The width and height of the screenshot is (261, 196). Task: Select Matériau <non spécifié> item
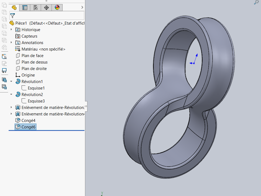point(43,49)
